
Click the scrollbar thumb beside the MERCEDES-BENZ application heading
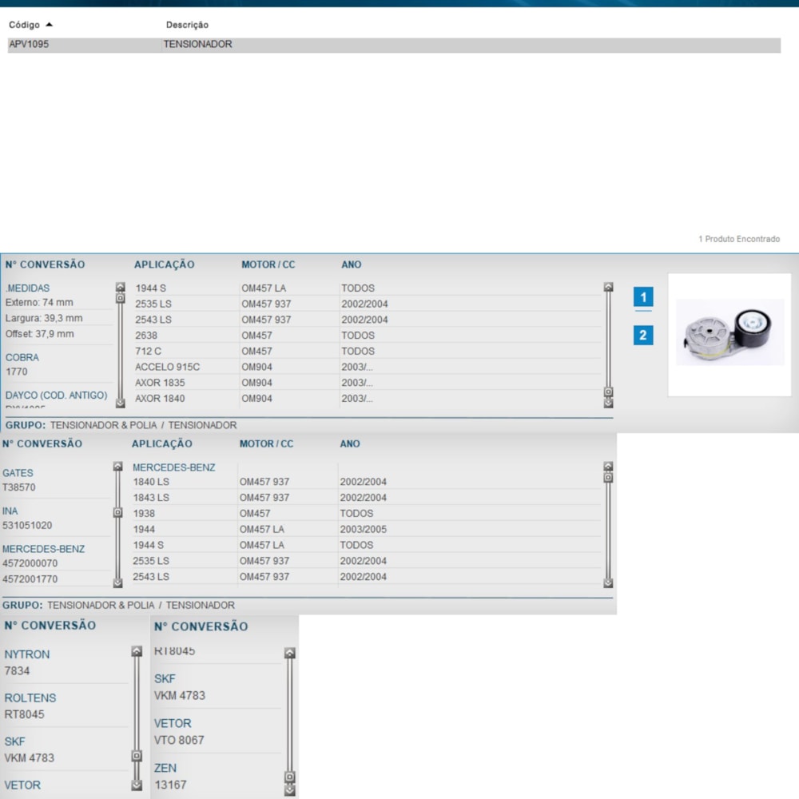tap(608, 478)
